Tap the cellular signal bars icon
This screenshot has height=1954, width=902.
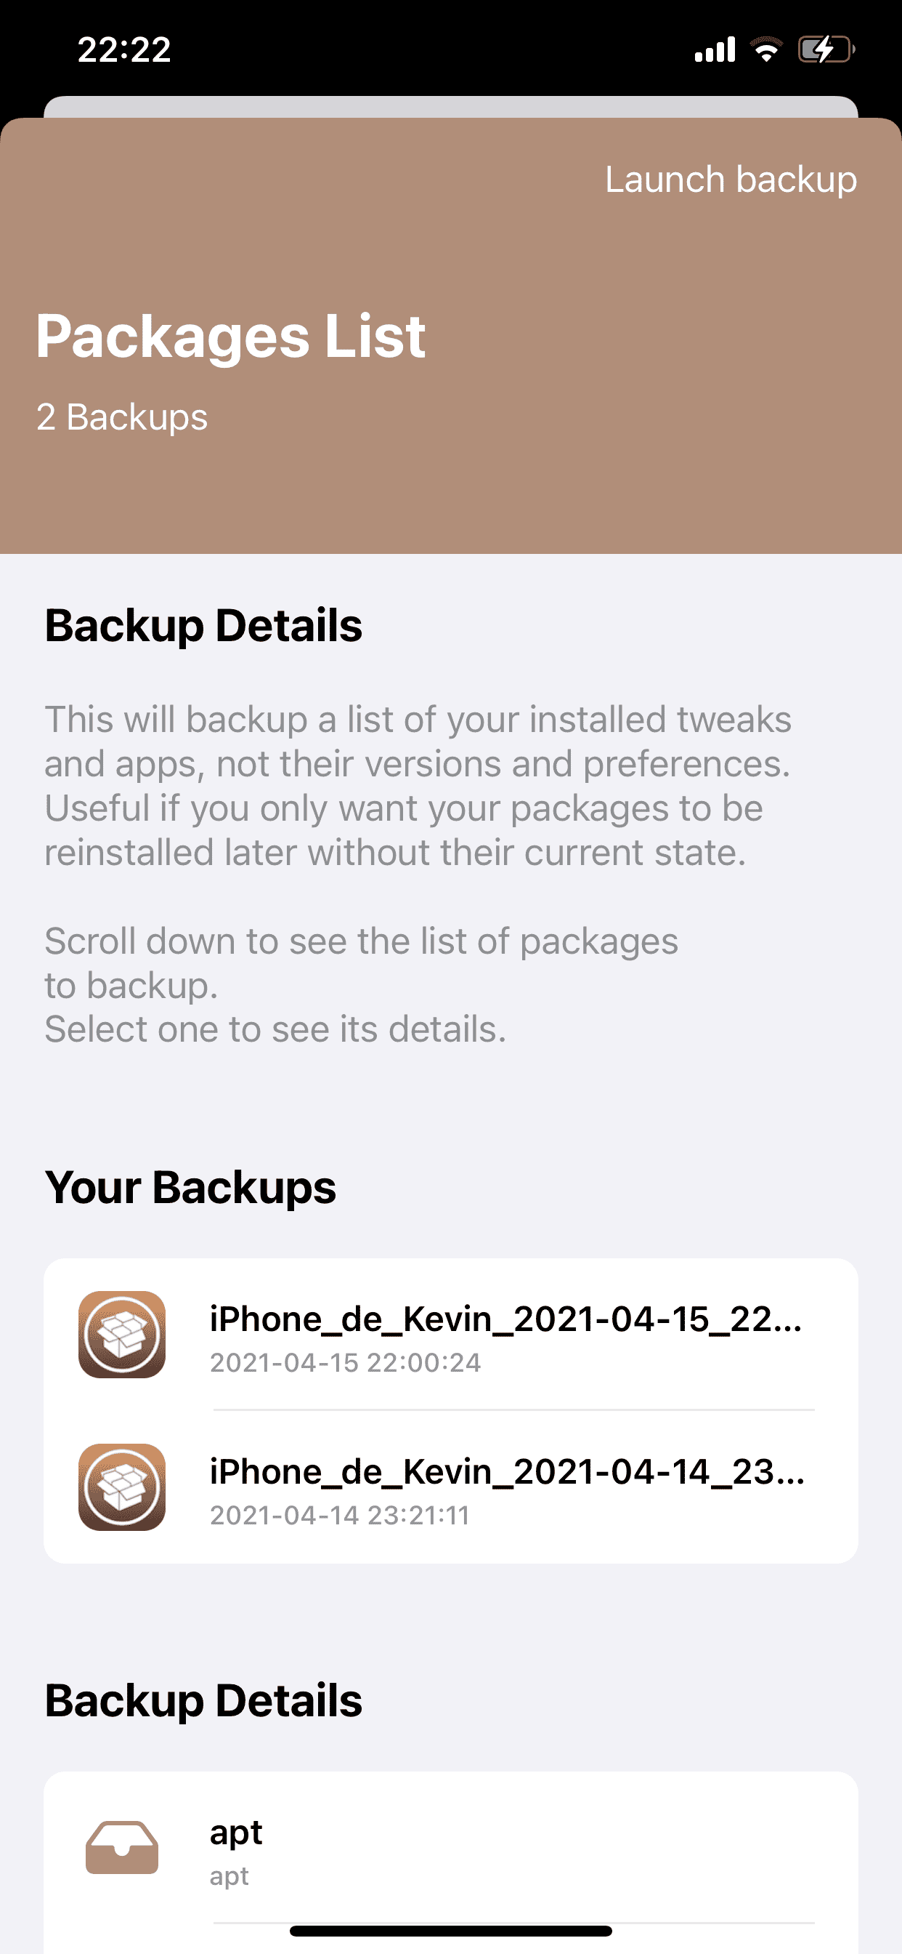click(x=715, y=50)
